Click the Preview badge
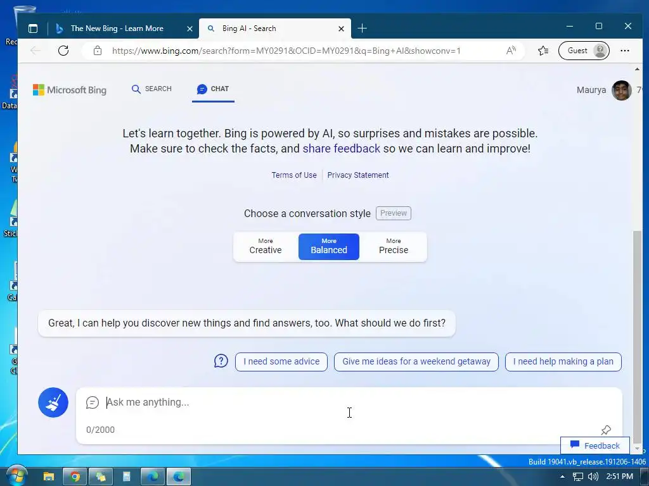The height and width of the screenshot is (486, 649). (x=393, y=213)
